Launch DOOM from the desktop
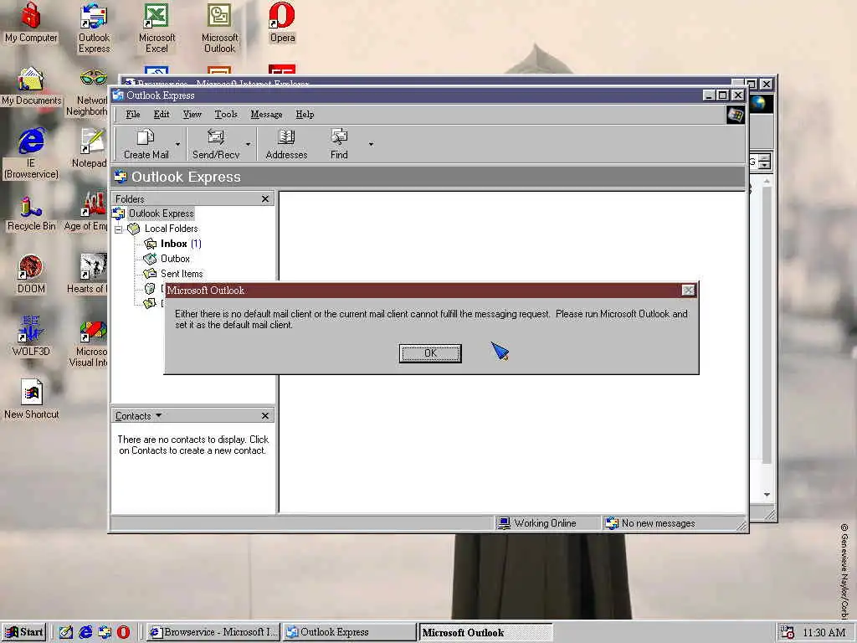The image size is (857, 643). click(x=31, y=275)
